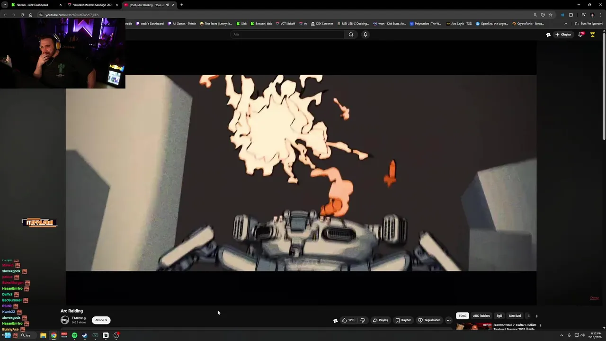Click the browser address bar URL
This screenshot has height=341, width=606.
coord(72,15)
